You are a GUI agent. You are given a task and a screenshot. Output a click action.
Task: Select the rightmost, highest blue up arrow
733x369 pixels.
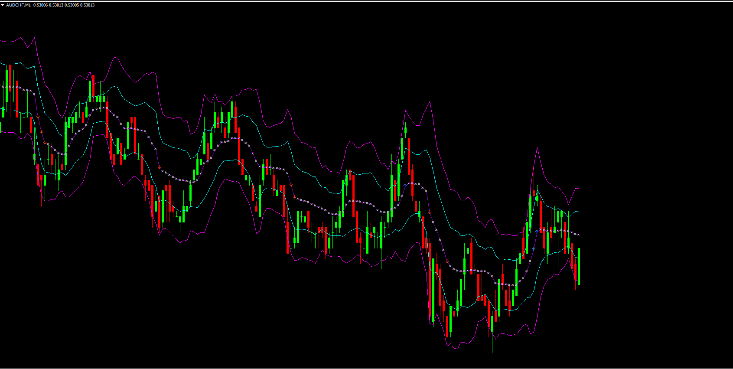[537, 232]
